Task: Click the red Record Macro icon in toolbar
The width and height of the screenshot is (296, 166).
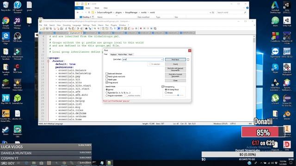Action: pyautogui.click(x=141, y=29)
